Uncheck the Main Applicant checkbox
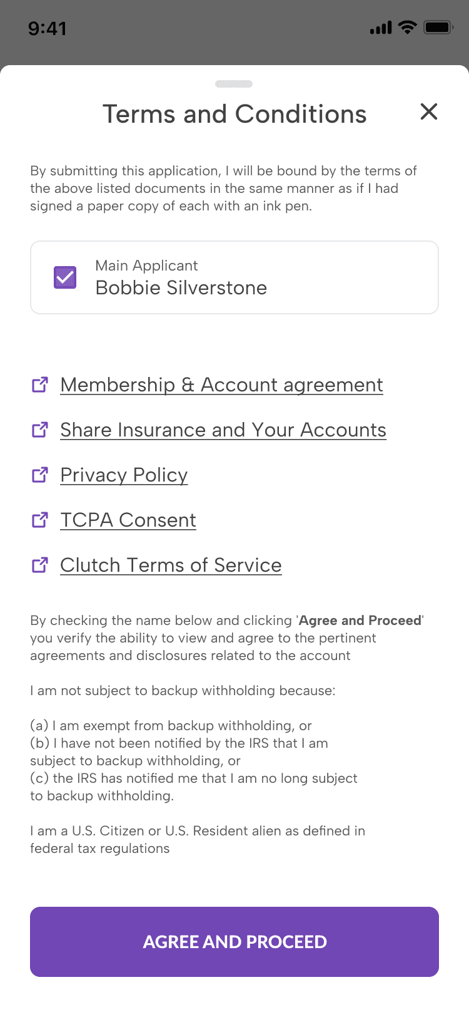The image size is (469, 1017). click(65, 277)
